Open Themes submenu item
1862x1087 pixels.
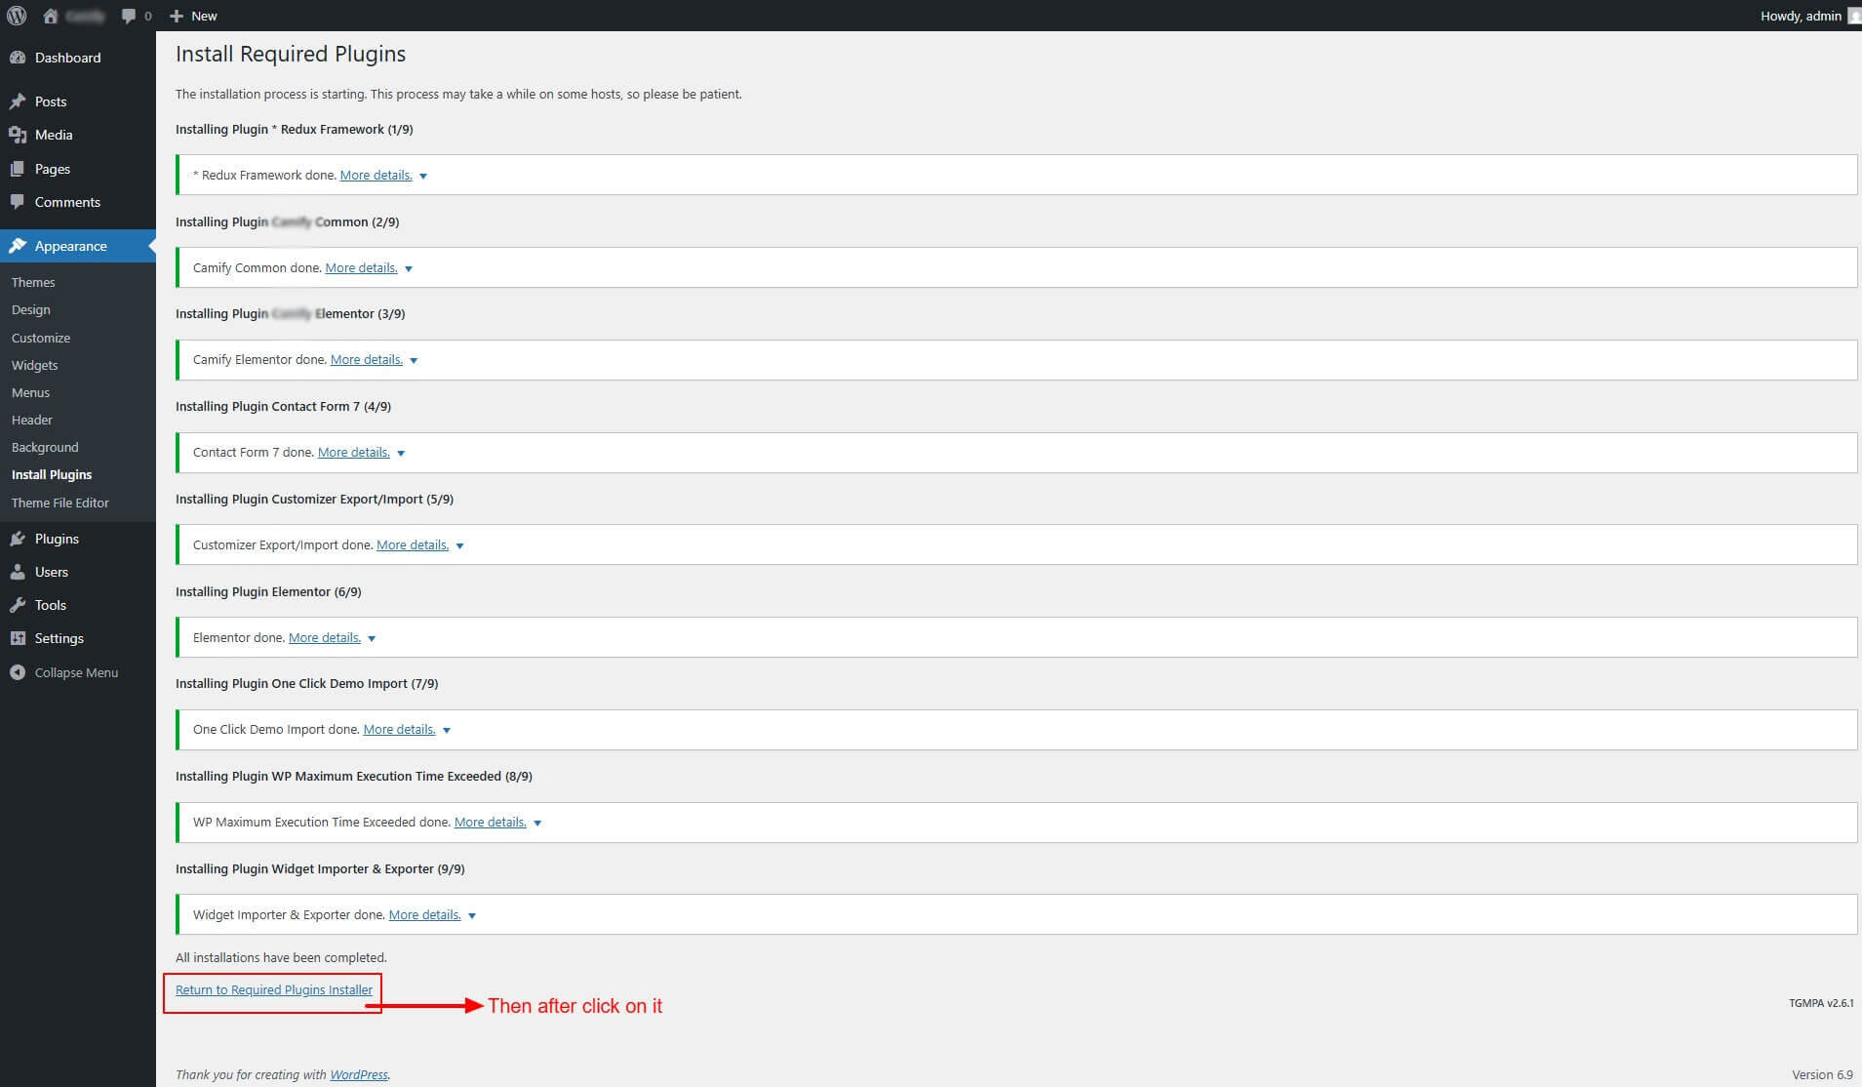coord(33,282)
